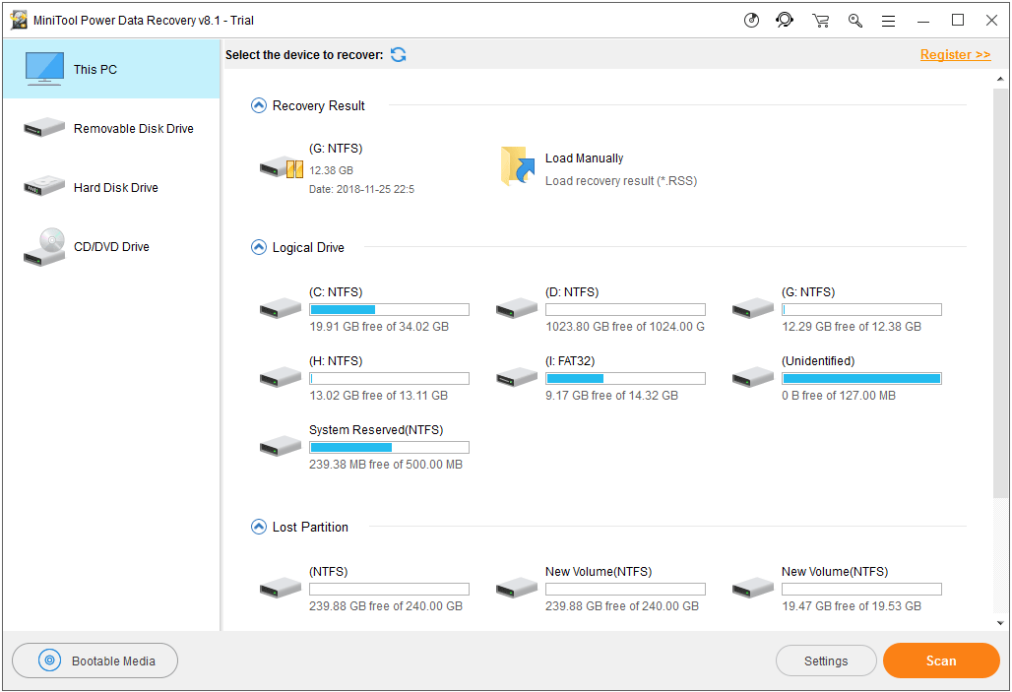This screenshot has height=692, width=1012.
Task: Click the '19.91 GB free of 34.02 GB' text
Action: [379, 327]
